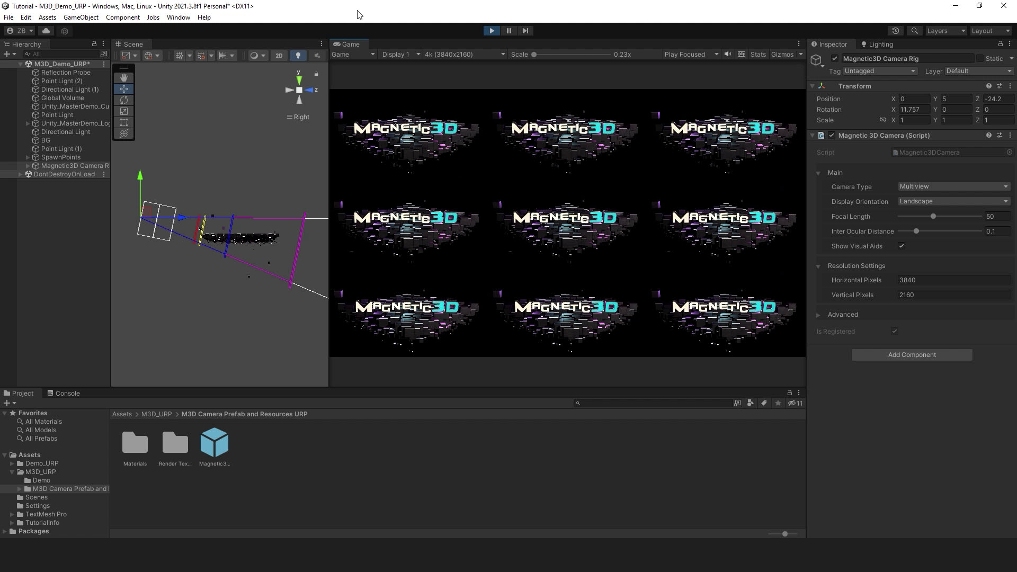The image size is (1017, 572).
Task: Collapse the Resolution Settings section
Action: click(x=819, y=265)
